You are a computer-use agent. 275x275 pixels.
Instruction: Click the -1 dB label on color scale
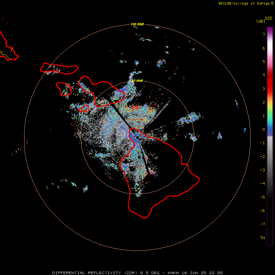click(262, 143)
